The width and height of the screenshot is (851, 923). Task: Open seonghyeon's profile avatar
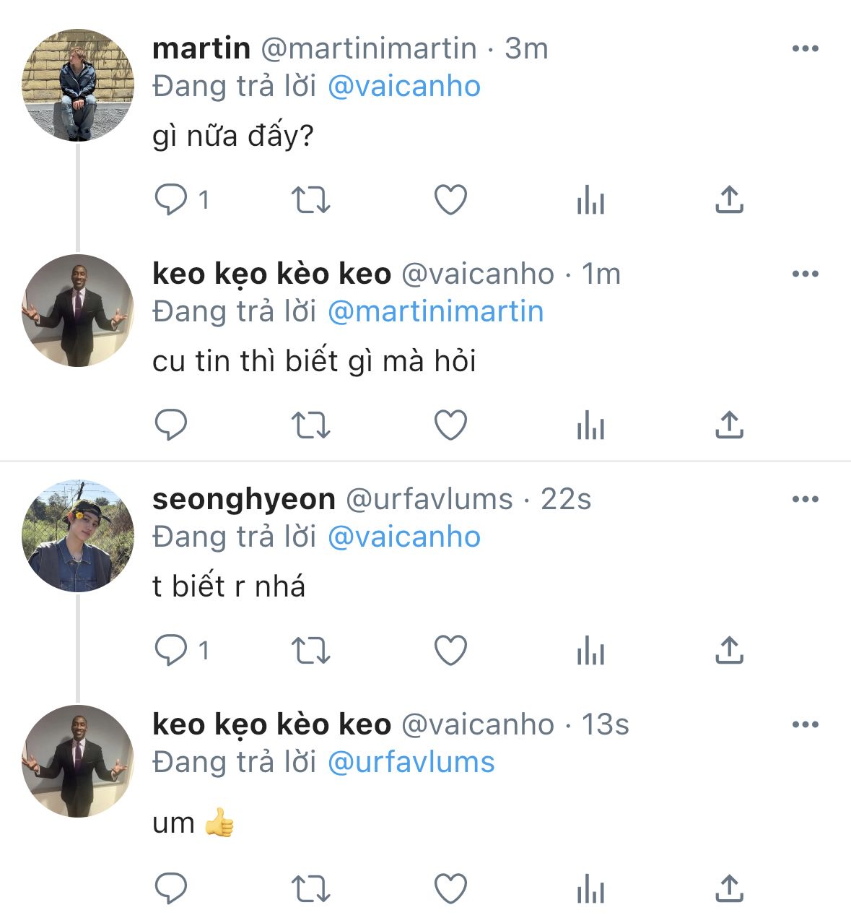[78, 536]
